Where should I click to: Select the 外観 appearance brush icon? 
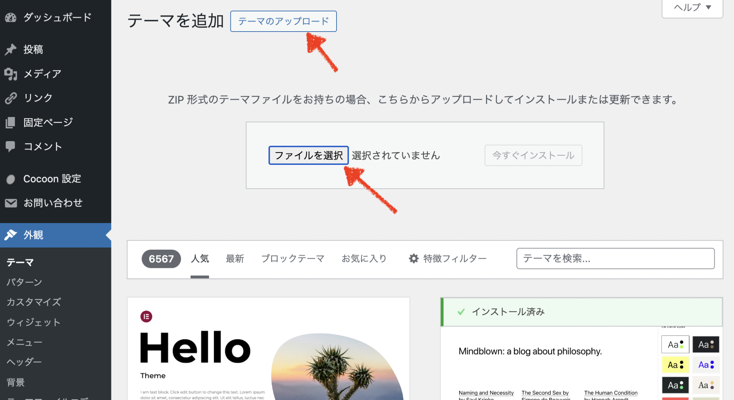tap(11, 234)
